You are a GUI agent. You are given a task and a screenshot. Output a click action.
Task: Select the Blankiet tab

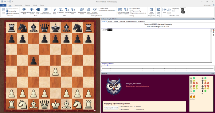tap(116, 21)
